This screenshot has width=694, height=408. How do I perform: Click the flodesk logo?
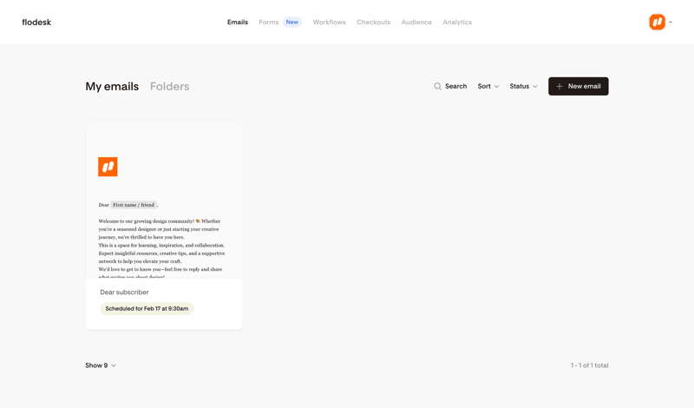pos(36,23)
